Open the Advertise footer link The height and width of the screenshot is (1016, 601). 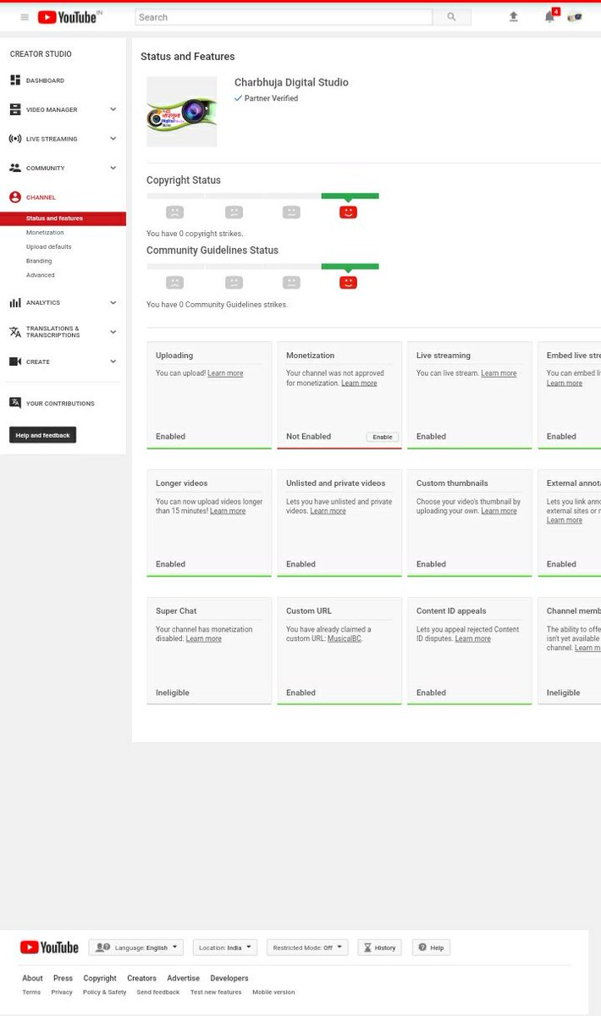183,978
